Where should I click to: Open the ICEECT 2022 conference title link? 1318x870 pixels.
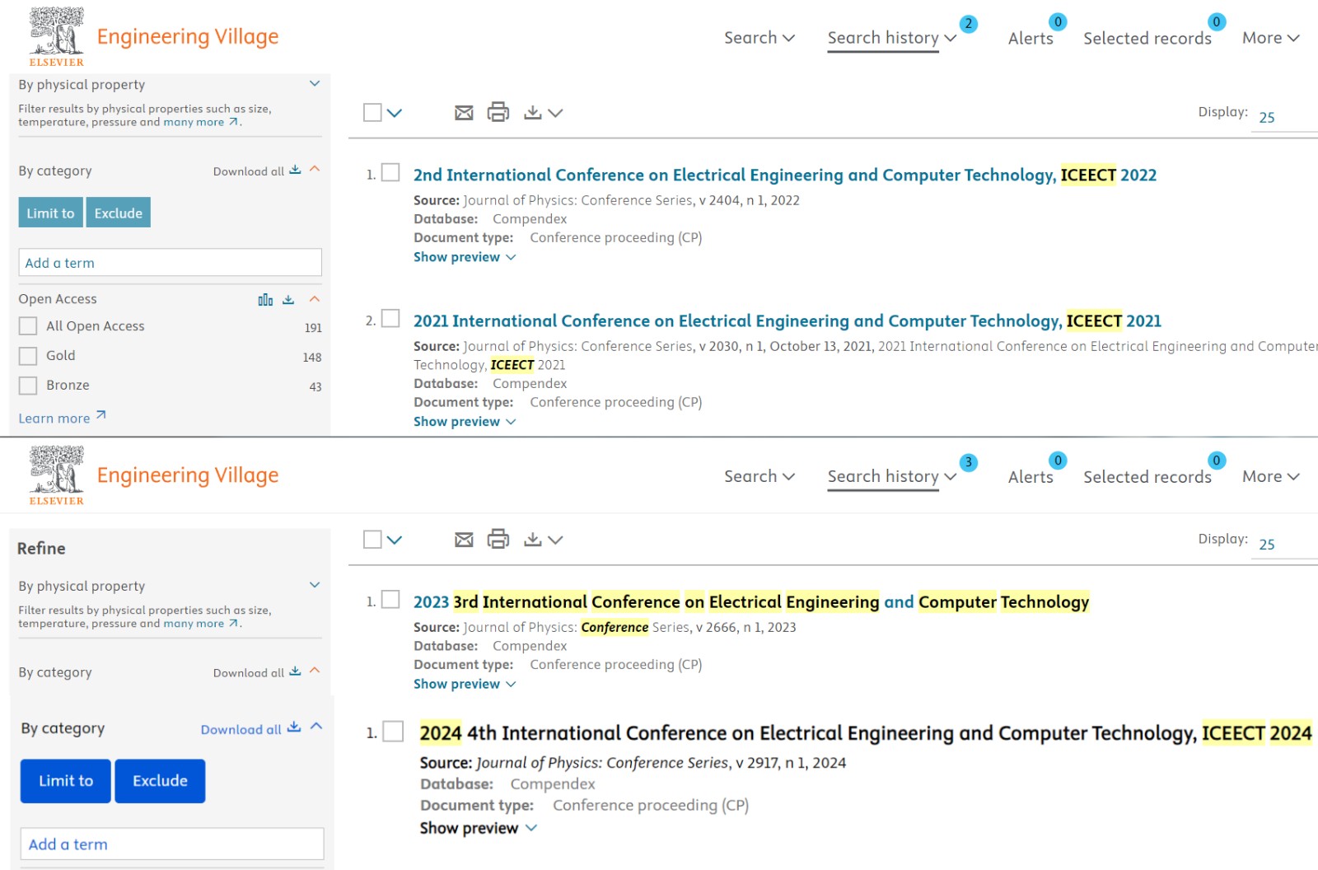785,175
